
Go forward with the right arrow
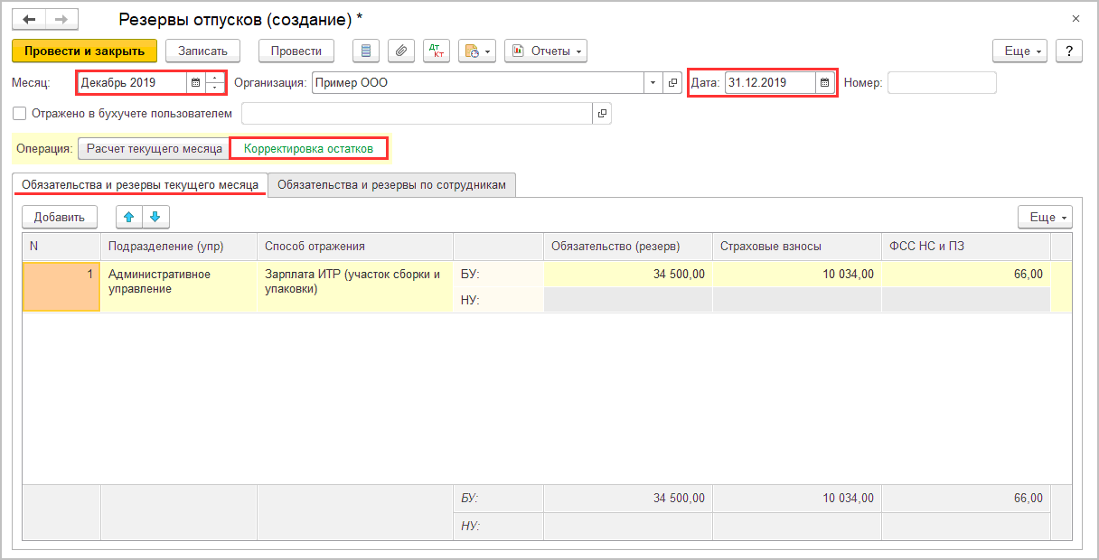click(x=61, y=19)
